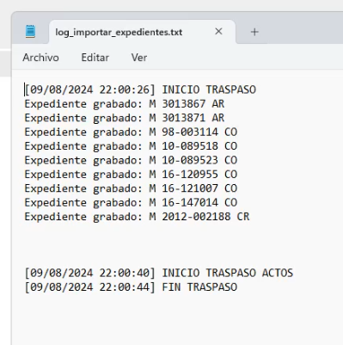
Task: Open the Ver menu
Action: pyautogui.click(x=139, y=58)
